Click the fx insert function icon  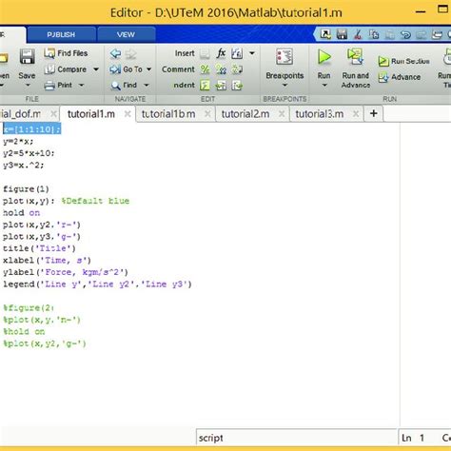221,53
